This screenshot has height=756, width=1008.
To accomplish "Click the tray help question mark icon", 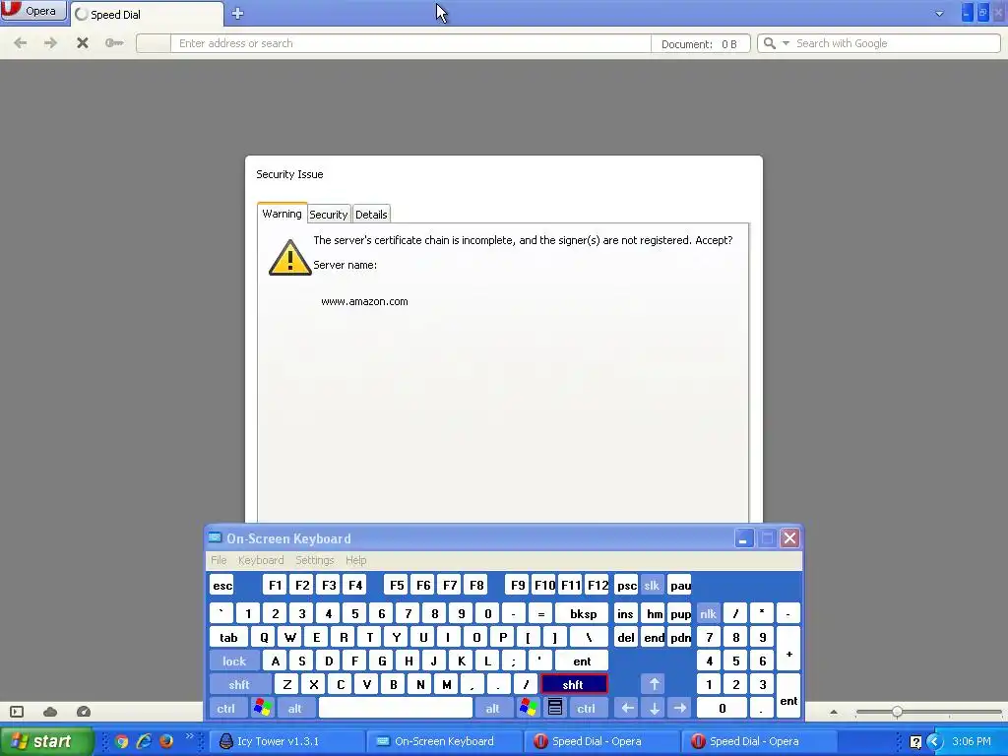I will pos(915,742).
